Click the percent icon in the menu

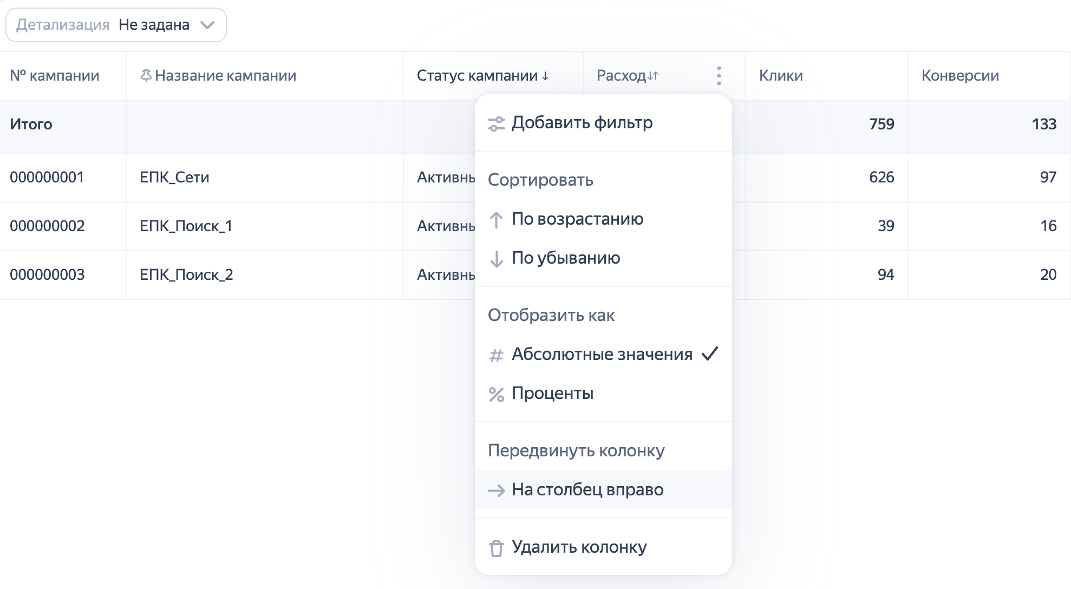[496, 394]
